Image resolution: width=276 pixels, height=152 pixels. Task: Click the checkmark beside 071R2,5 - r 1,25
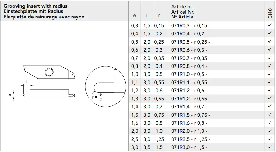click(270, 139)
